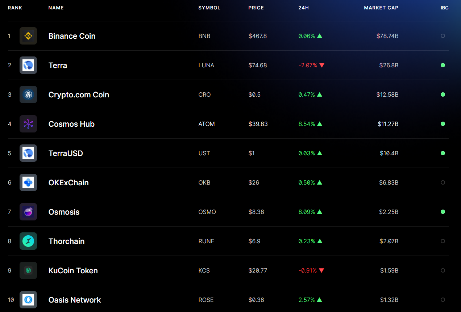Click the green up arrow in ROSE row

click(320, 300)
